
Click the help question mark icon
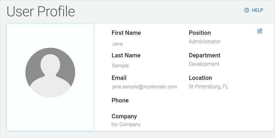(x=246, y=10)
